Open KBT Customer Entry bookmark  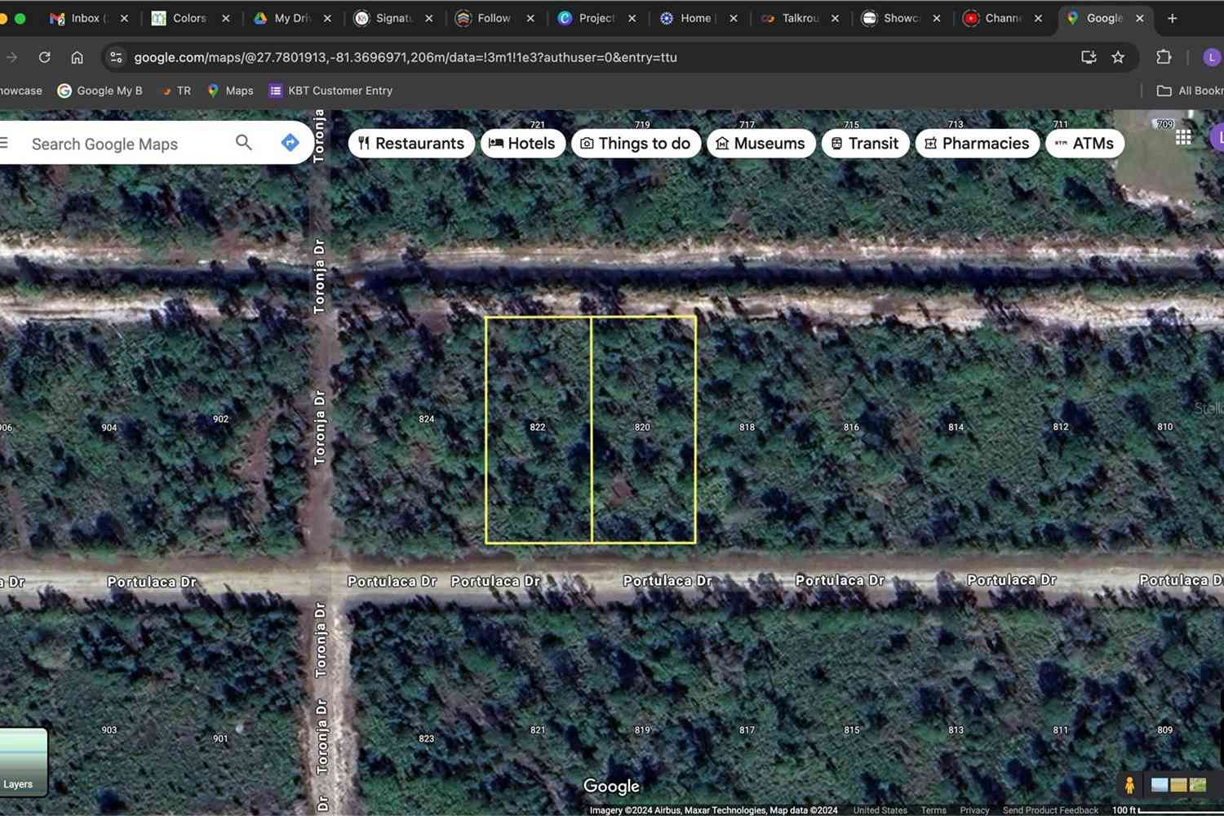coord(331,91)
